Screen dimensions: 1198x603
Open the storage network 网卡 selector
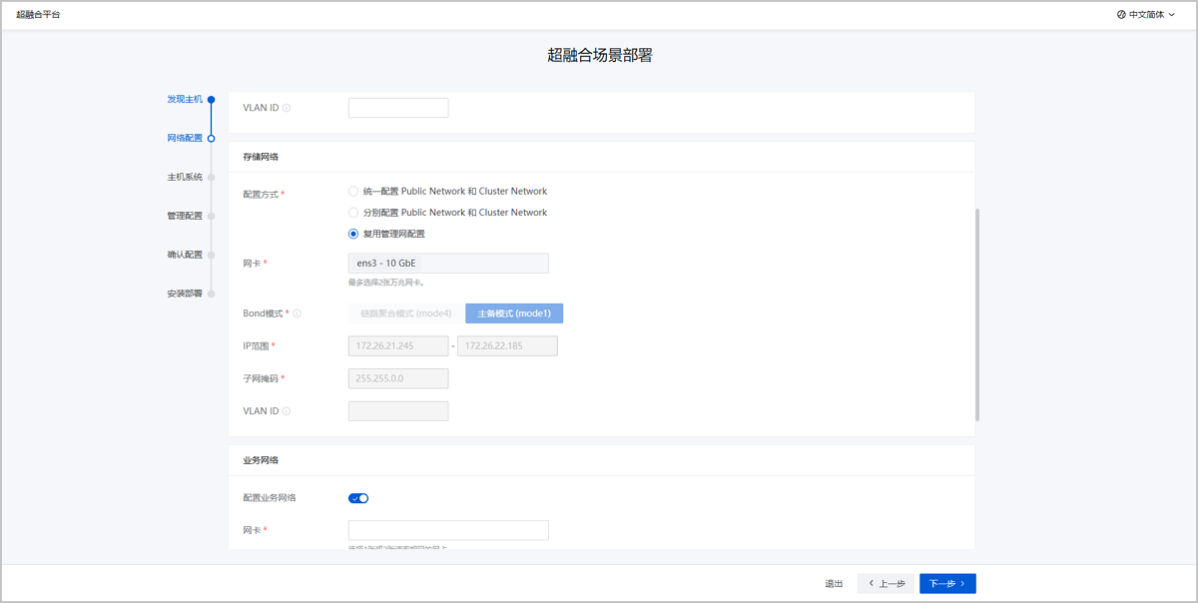[x=448, y=264]
